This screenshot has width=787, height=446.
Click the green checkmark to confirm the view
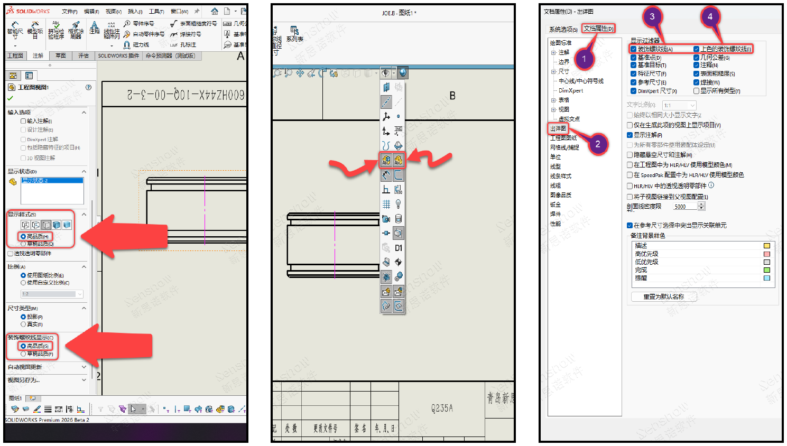click(x=11, y=98)
